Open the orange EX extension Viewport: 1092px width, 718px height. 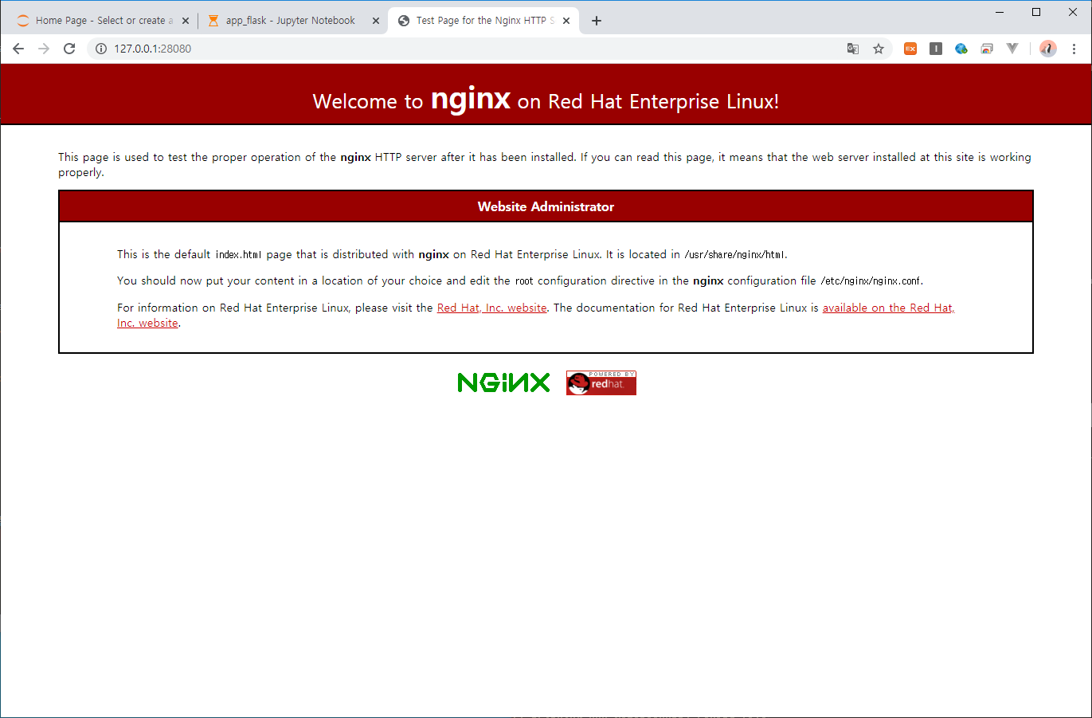(910, 49)
